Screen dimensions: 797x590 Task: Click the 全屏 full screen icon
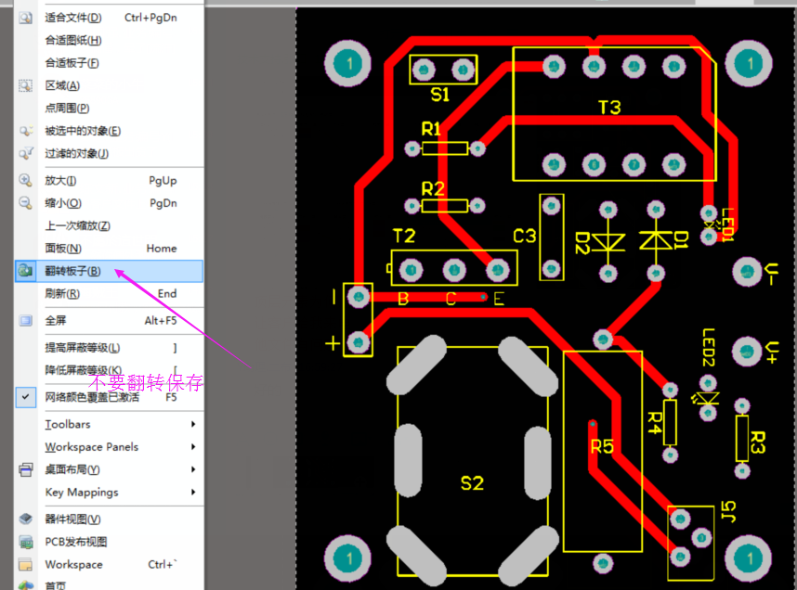click(26, 320)
